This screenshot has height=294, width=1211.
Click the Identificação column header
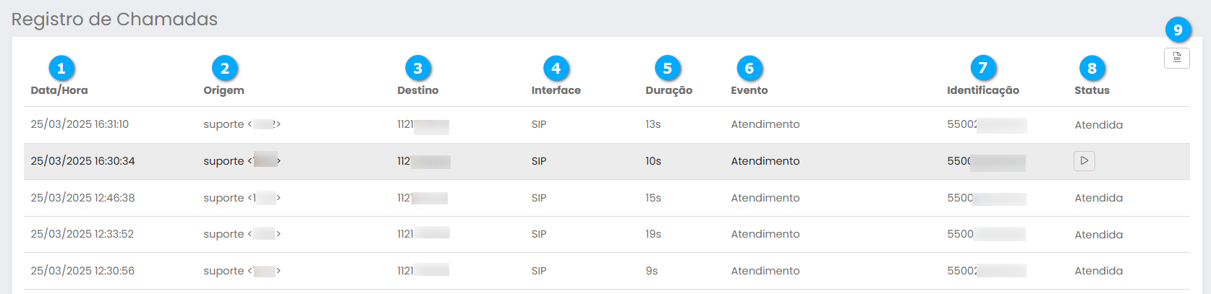tap(982, 90)
